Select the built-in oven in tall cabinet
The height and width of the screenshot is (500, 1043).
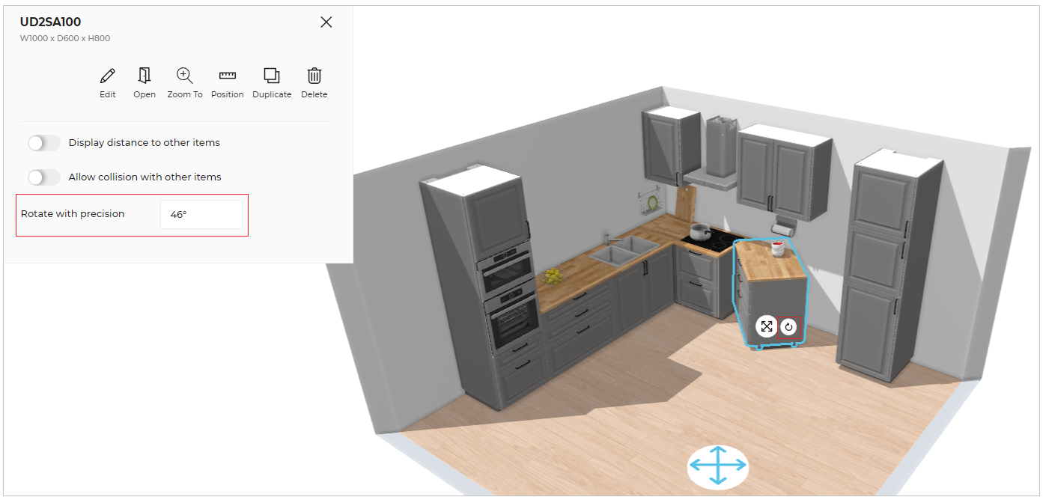pyautogui.click(x=511, y=322)
